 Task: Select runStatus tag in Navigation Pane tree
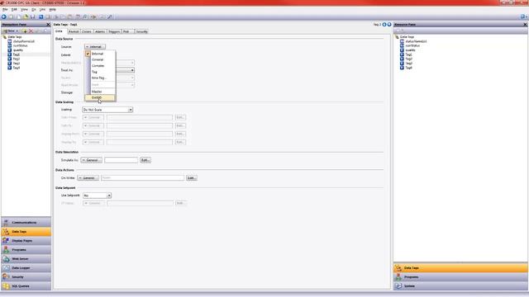pos(20,46)
